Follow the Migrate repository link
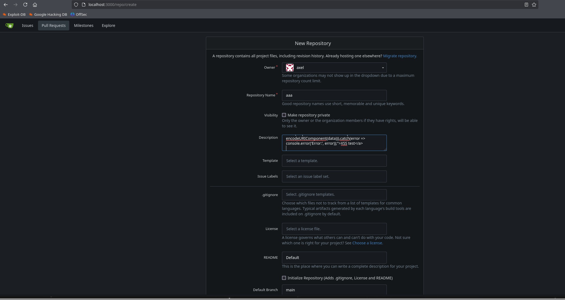Image resolution: width=565 pixels, height=300 pixels. click(400, 56)
